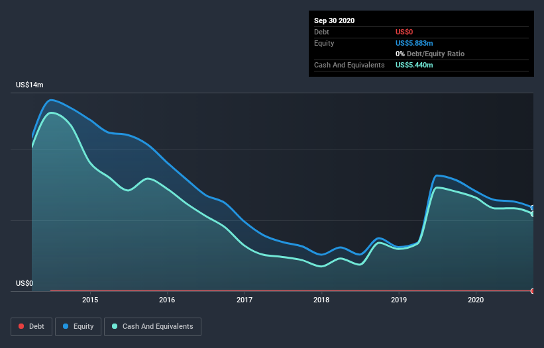Click the red US$0 debt value

coord(404,32)
